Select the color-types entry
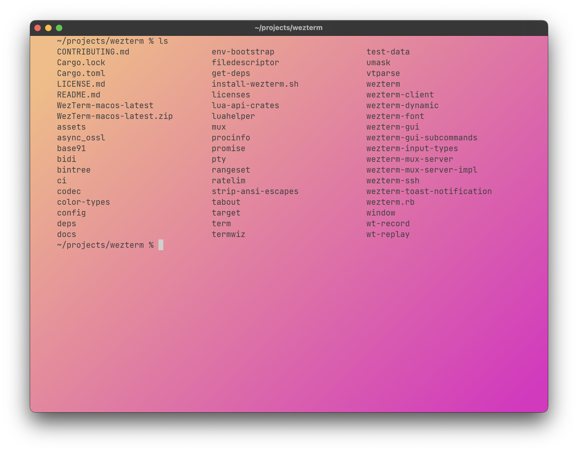Viewport: 578px width, 452px height. [84, 202]
